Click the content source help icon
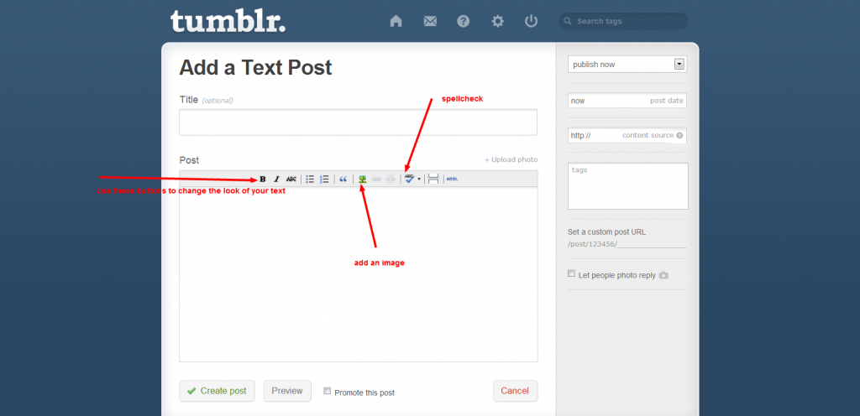860x416 pixels. 679,135
